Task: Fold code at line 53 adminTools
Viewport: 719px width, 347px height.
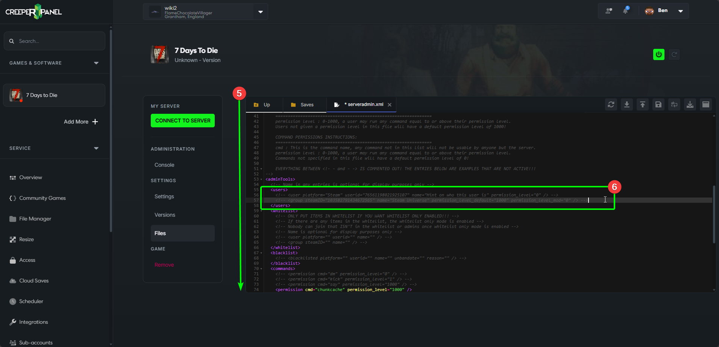Action: click(261, 180)
